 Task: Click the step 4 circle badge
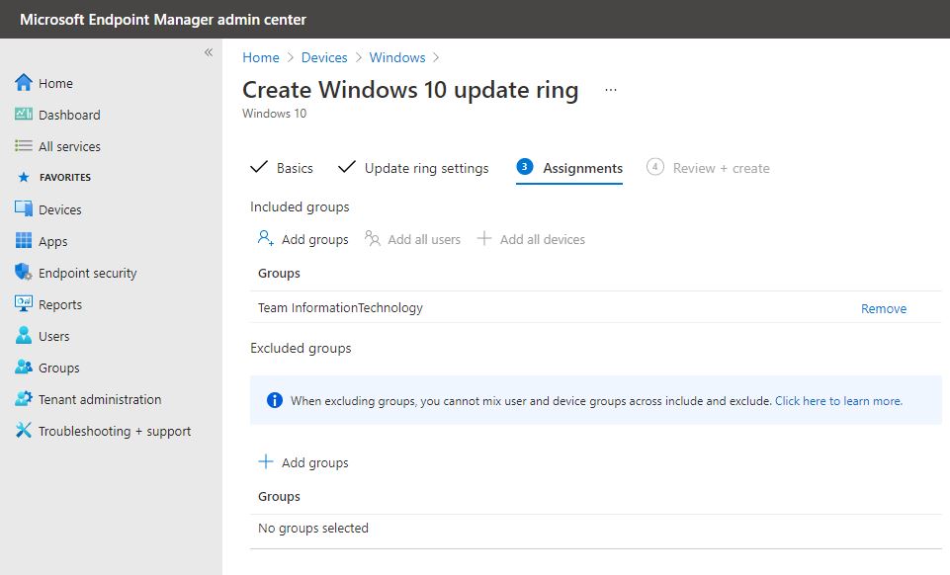(655, 166)
